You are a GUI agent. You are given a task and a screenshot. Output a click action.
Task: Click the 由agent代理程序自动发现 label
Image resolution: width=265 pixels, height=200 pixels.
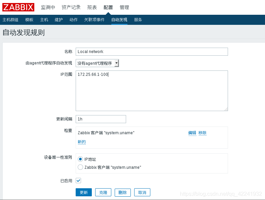pos(49,63)
